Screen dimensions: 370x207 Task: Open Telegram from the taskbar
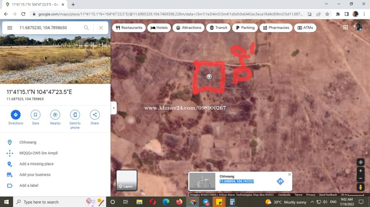(206, 202)
